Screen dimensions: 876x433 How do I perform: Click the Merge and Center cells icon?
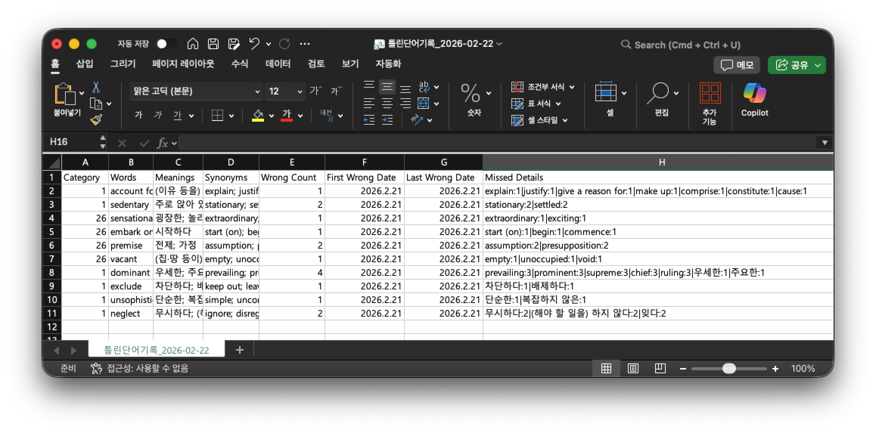coord(423,104)
